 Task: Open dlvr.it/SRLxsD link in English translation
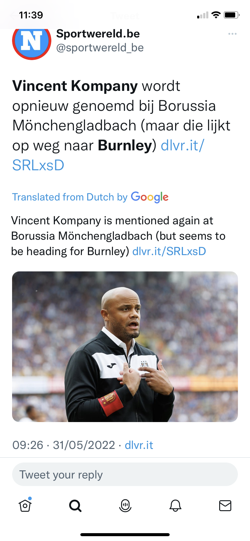[x=169, y=251]
